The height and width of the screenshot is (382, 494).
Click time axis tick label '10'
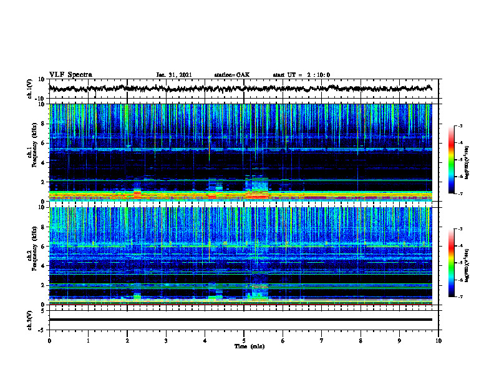[x=438, y=341]
